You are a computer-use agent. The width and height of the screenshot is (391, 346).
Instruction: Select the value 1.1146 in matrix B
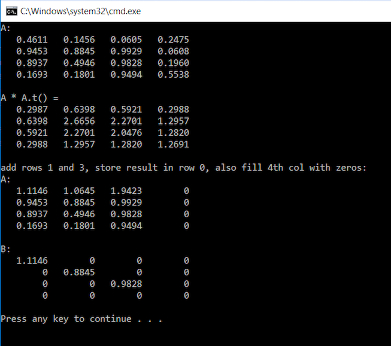click(x=32, y=261)
